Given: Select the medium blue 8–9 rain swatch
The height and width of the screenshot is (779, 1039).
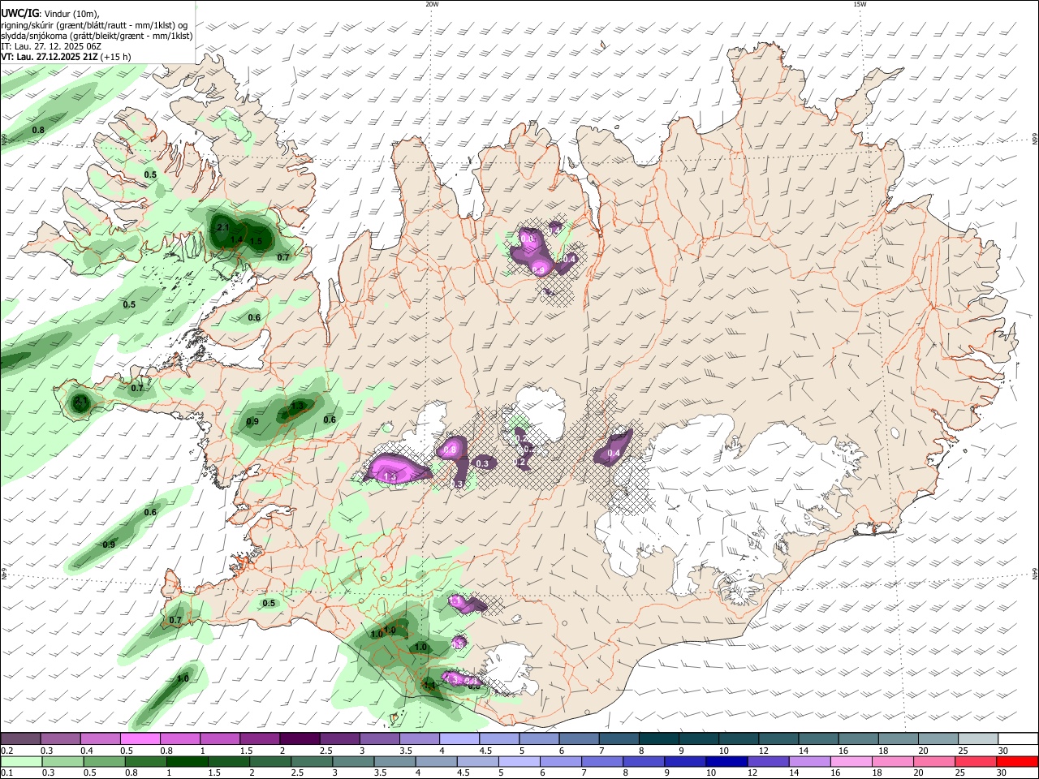Looking at the screenshot, I should tap(644, 761).
